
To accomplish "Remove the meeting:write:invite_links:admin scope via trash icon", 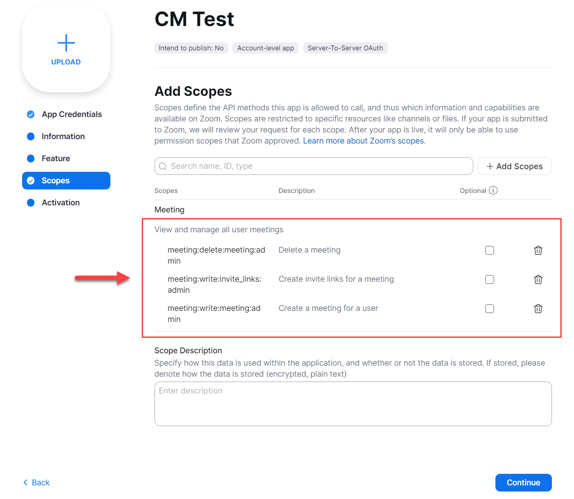I will pos(538,280).
